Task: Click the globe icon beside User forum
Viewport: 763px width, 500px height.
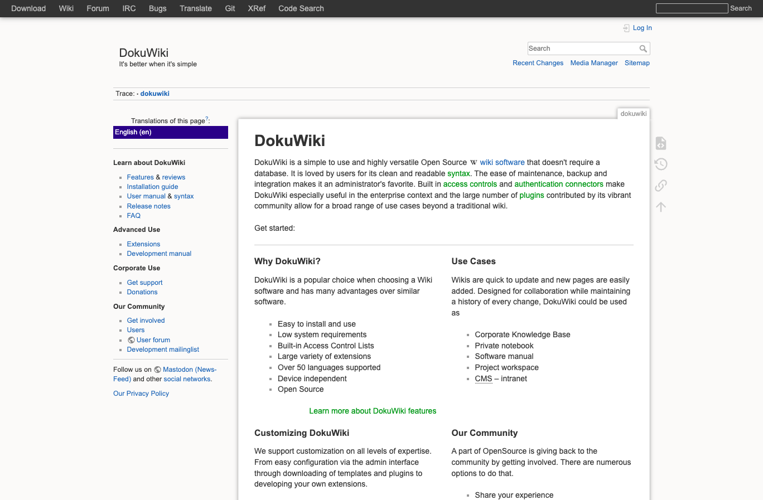Action: [x=131, y=340]
